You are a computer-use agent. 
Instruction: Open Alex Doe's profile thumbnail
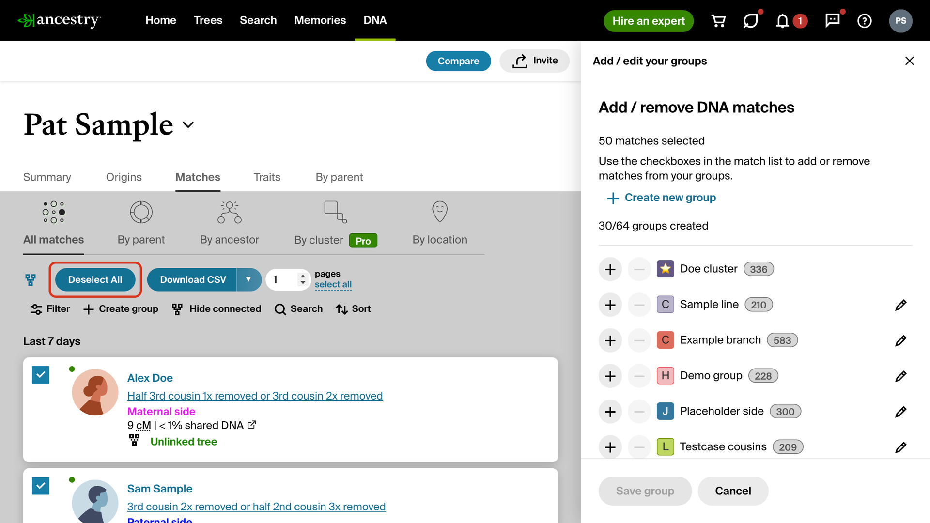point(95,392)
